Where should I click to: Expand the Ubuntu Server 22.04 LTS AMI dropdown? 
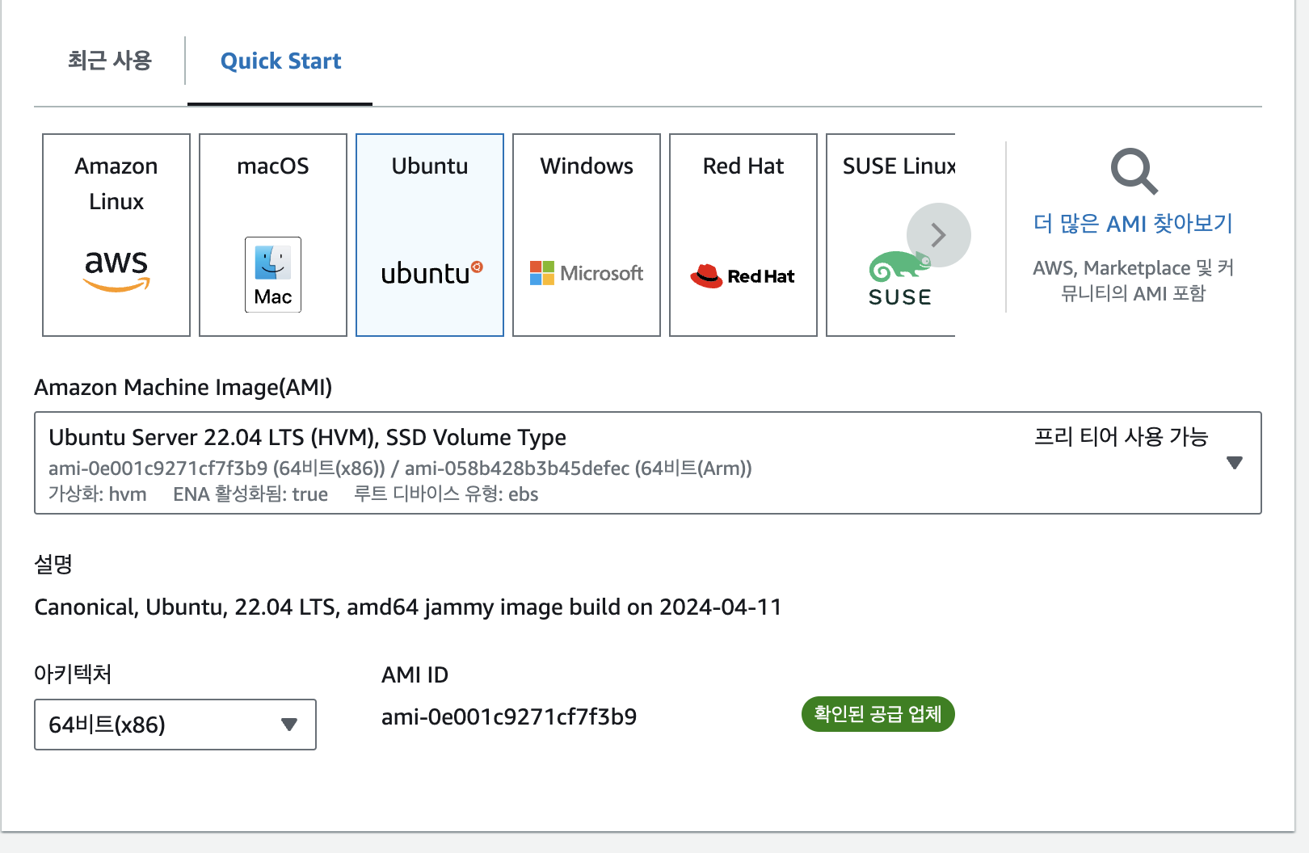(x=648, y=463)
